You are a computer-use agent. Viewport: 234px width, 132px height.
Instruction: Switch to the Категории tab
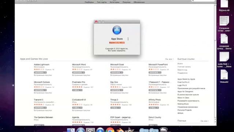[x=114, y=2]
